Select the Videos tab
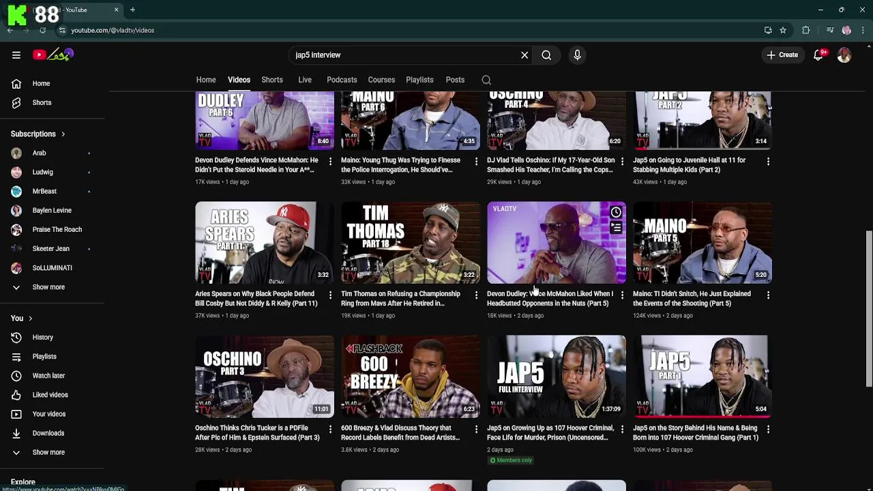This screenshot has height=491, width=873. tap(239, 80)
